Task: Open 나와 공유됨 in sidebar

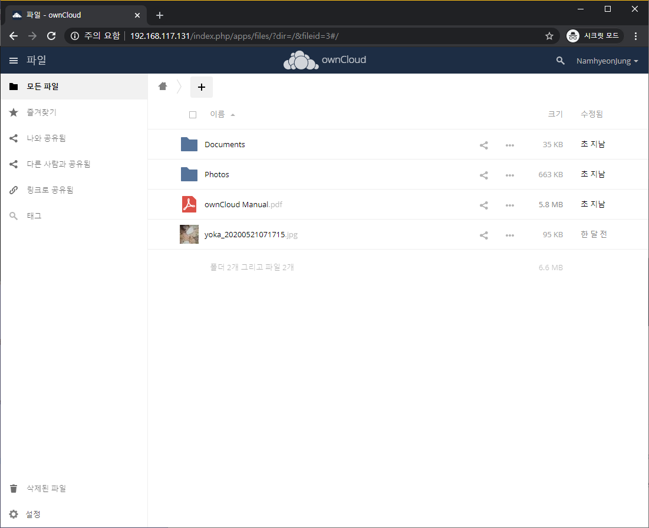Action: click(x=74, y=138)
